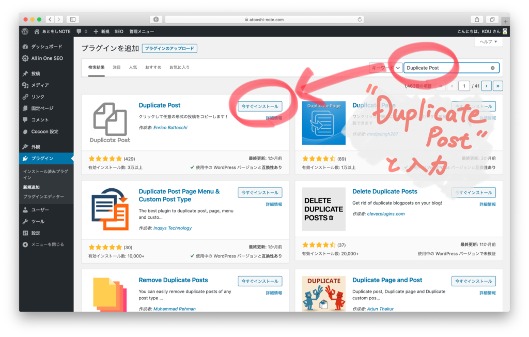Screen dimensions: 529x337
Task: Open the Delete Duplicate Posts plugin thumbnail
Action: pyautogui.click(x=323, y=209)
